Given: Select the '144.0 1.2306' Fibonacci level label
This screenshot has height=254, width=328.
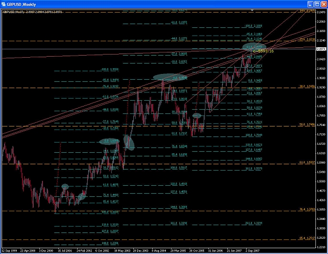Looking at the screenshot, I should click(x=110, y=243).
